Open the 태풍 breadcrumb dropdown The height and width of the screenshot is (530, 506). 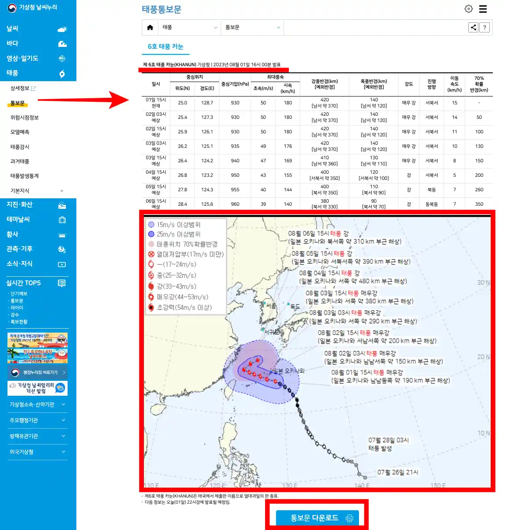coord(190,27)
